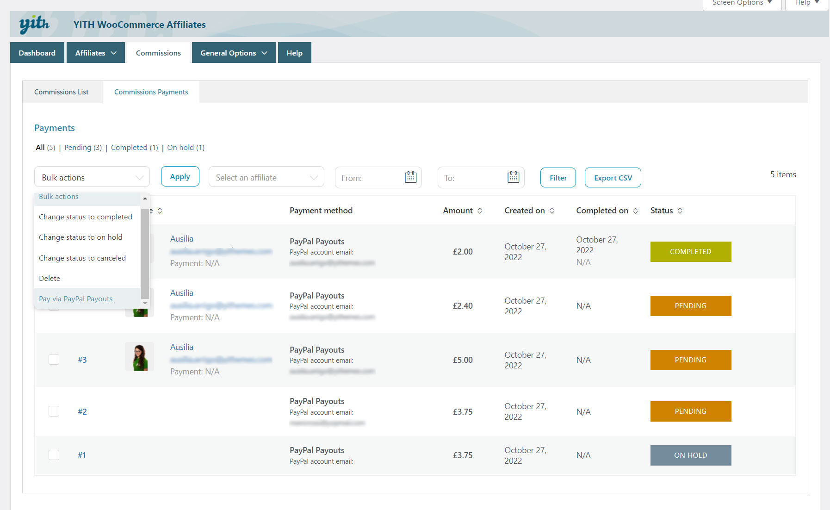Image resolution: width=830 pixels, height=510 pixels.
Task: Click the Filter button
Action: 558,178
